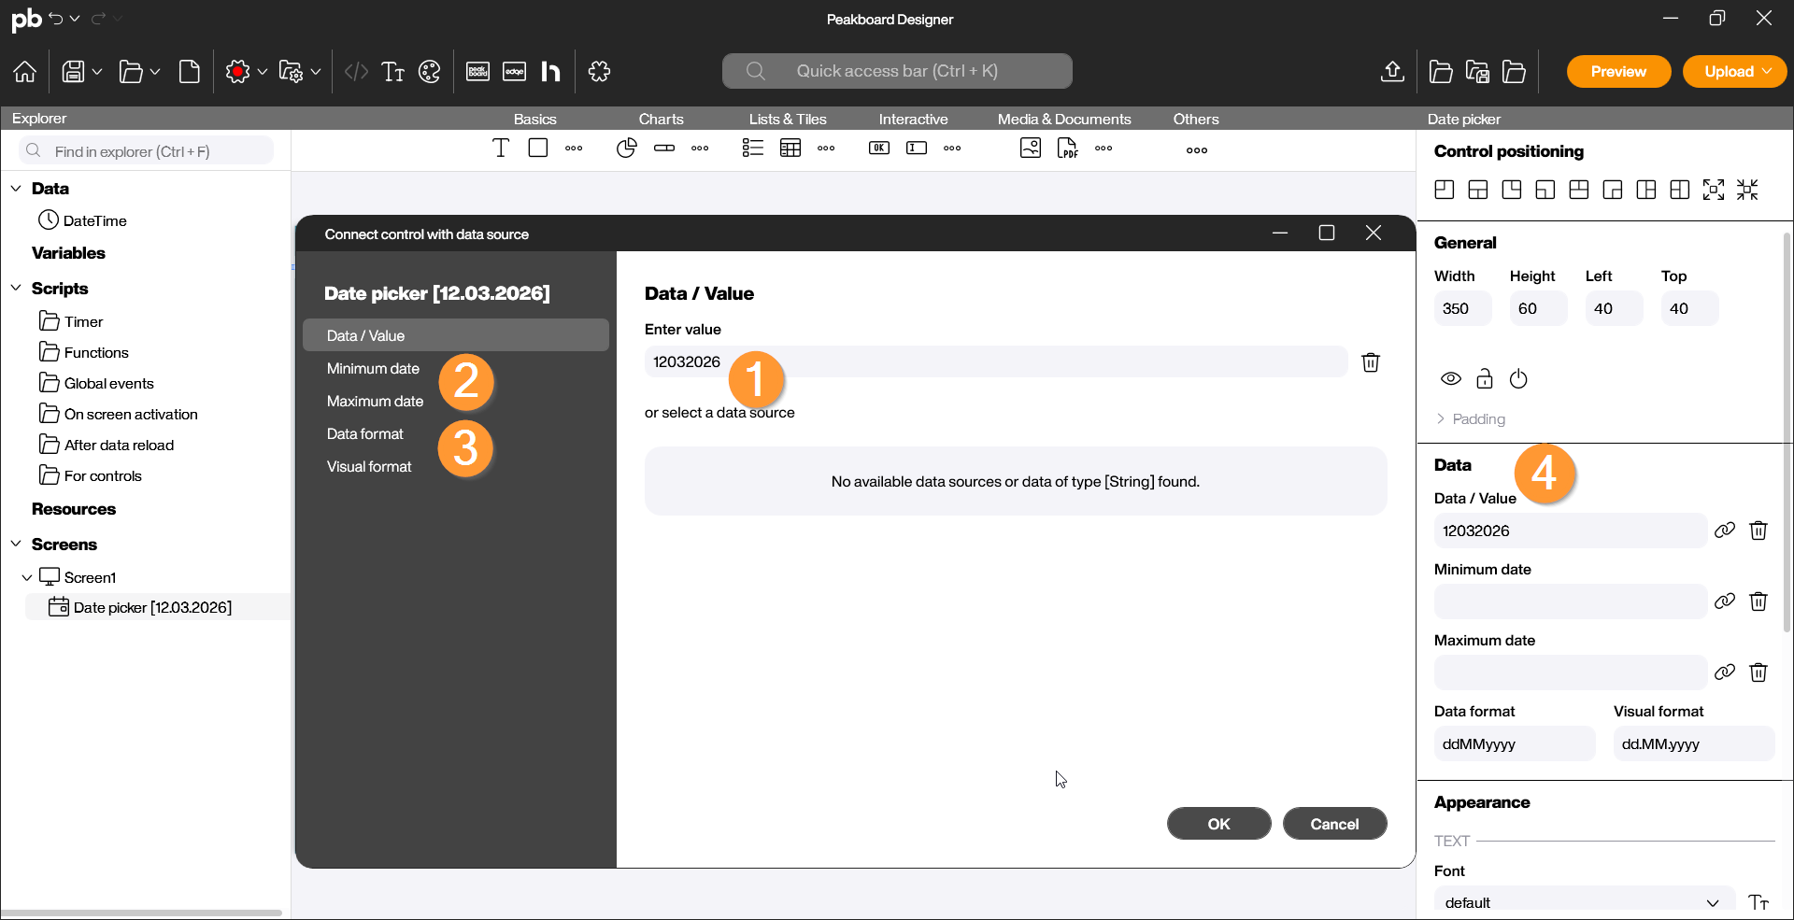Screen dimensions: 1794x920
Task: Open the color palette icon in toolbar
Action: (x=429, y=72)
